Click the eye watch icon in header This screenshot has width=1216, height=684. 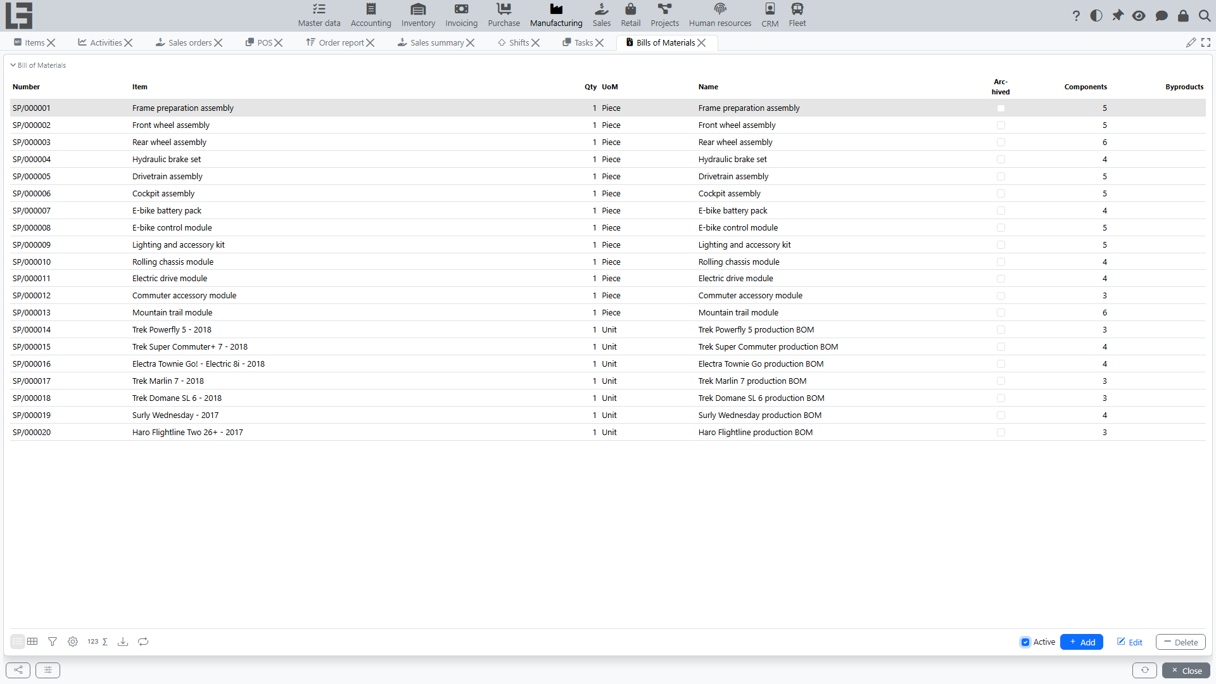1139,16
